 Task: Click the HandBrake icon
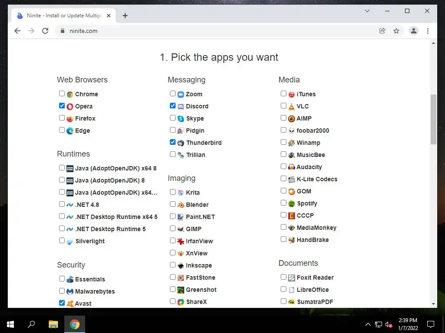pyautogui.click(x=292, y=240)
